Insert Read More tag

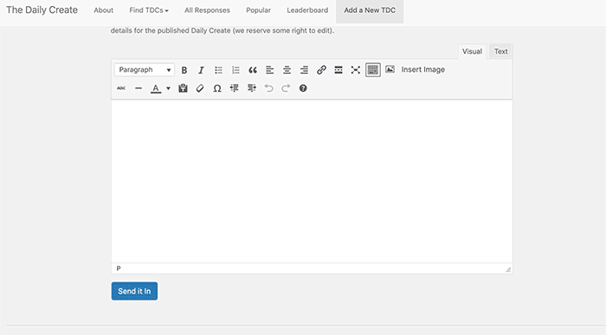coord(338,70)
